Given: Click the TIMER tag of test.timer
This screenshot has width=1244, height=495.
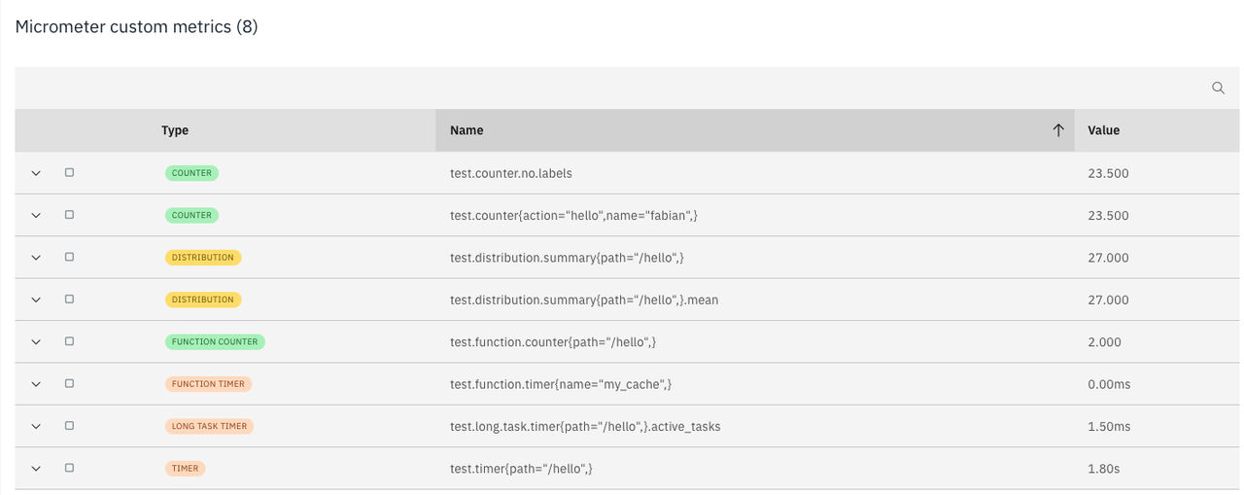Looking at the screenshot, I should 185,468.
